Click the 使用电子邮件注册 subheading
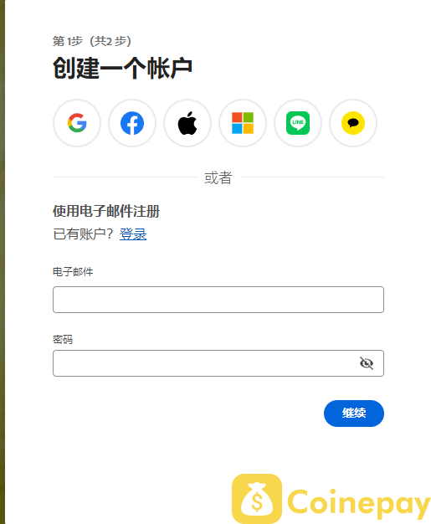 tap(106, 211)
